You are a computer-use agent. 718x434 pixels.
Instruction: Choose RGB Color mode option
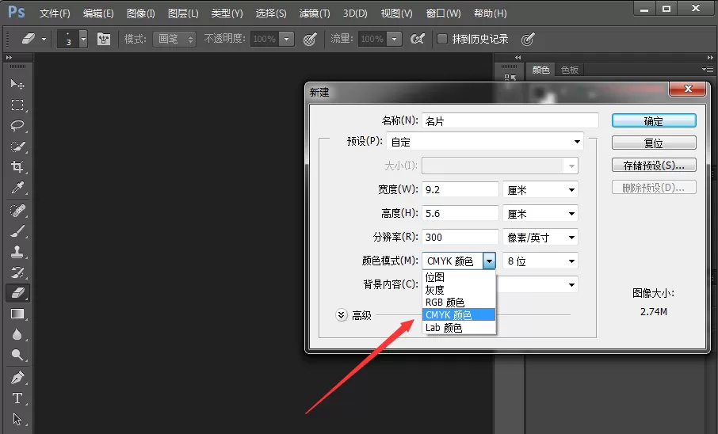(x=458, y=303)
